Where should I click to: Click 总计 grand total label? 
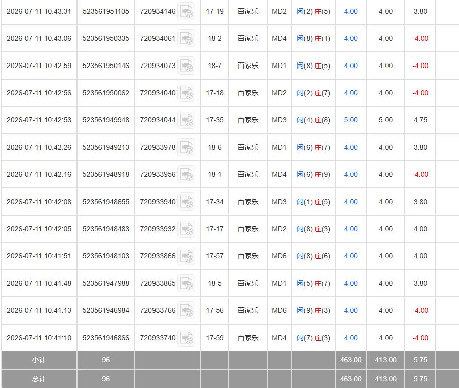click(x=39, y=379)
